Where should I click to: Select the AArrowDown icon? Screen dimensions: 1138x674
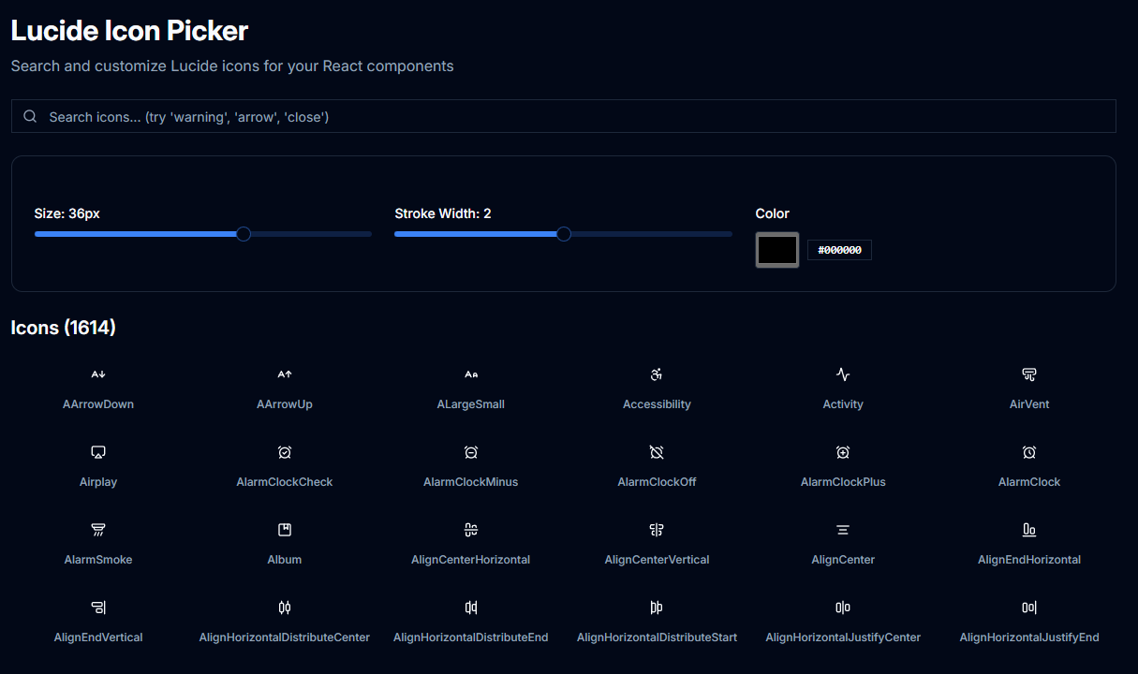tap(98, 374)
